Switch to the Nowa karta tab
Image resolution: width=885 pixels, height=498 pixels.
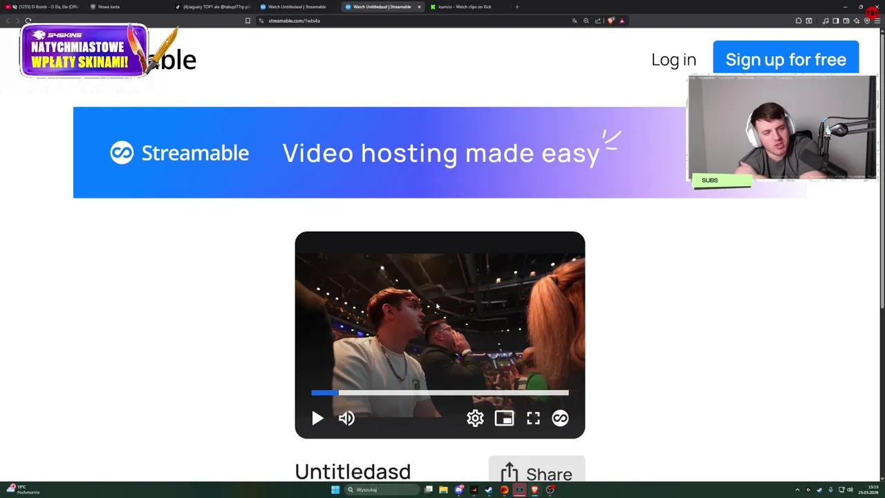tap(128, 7)
